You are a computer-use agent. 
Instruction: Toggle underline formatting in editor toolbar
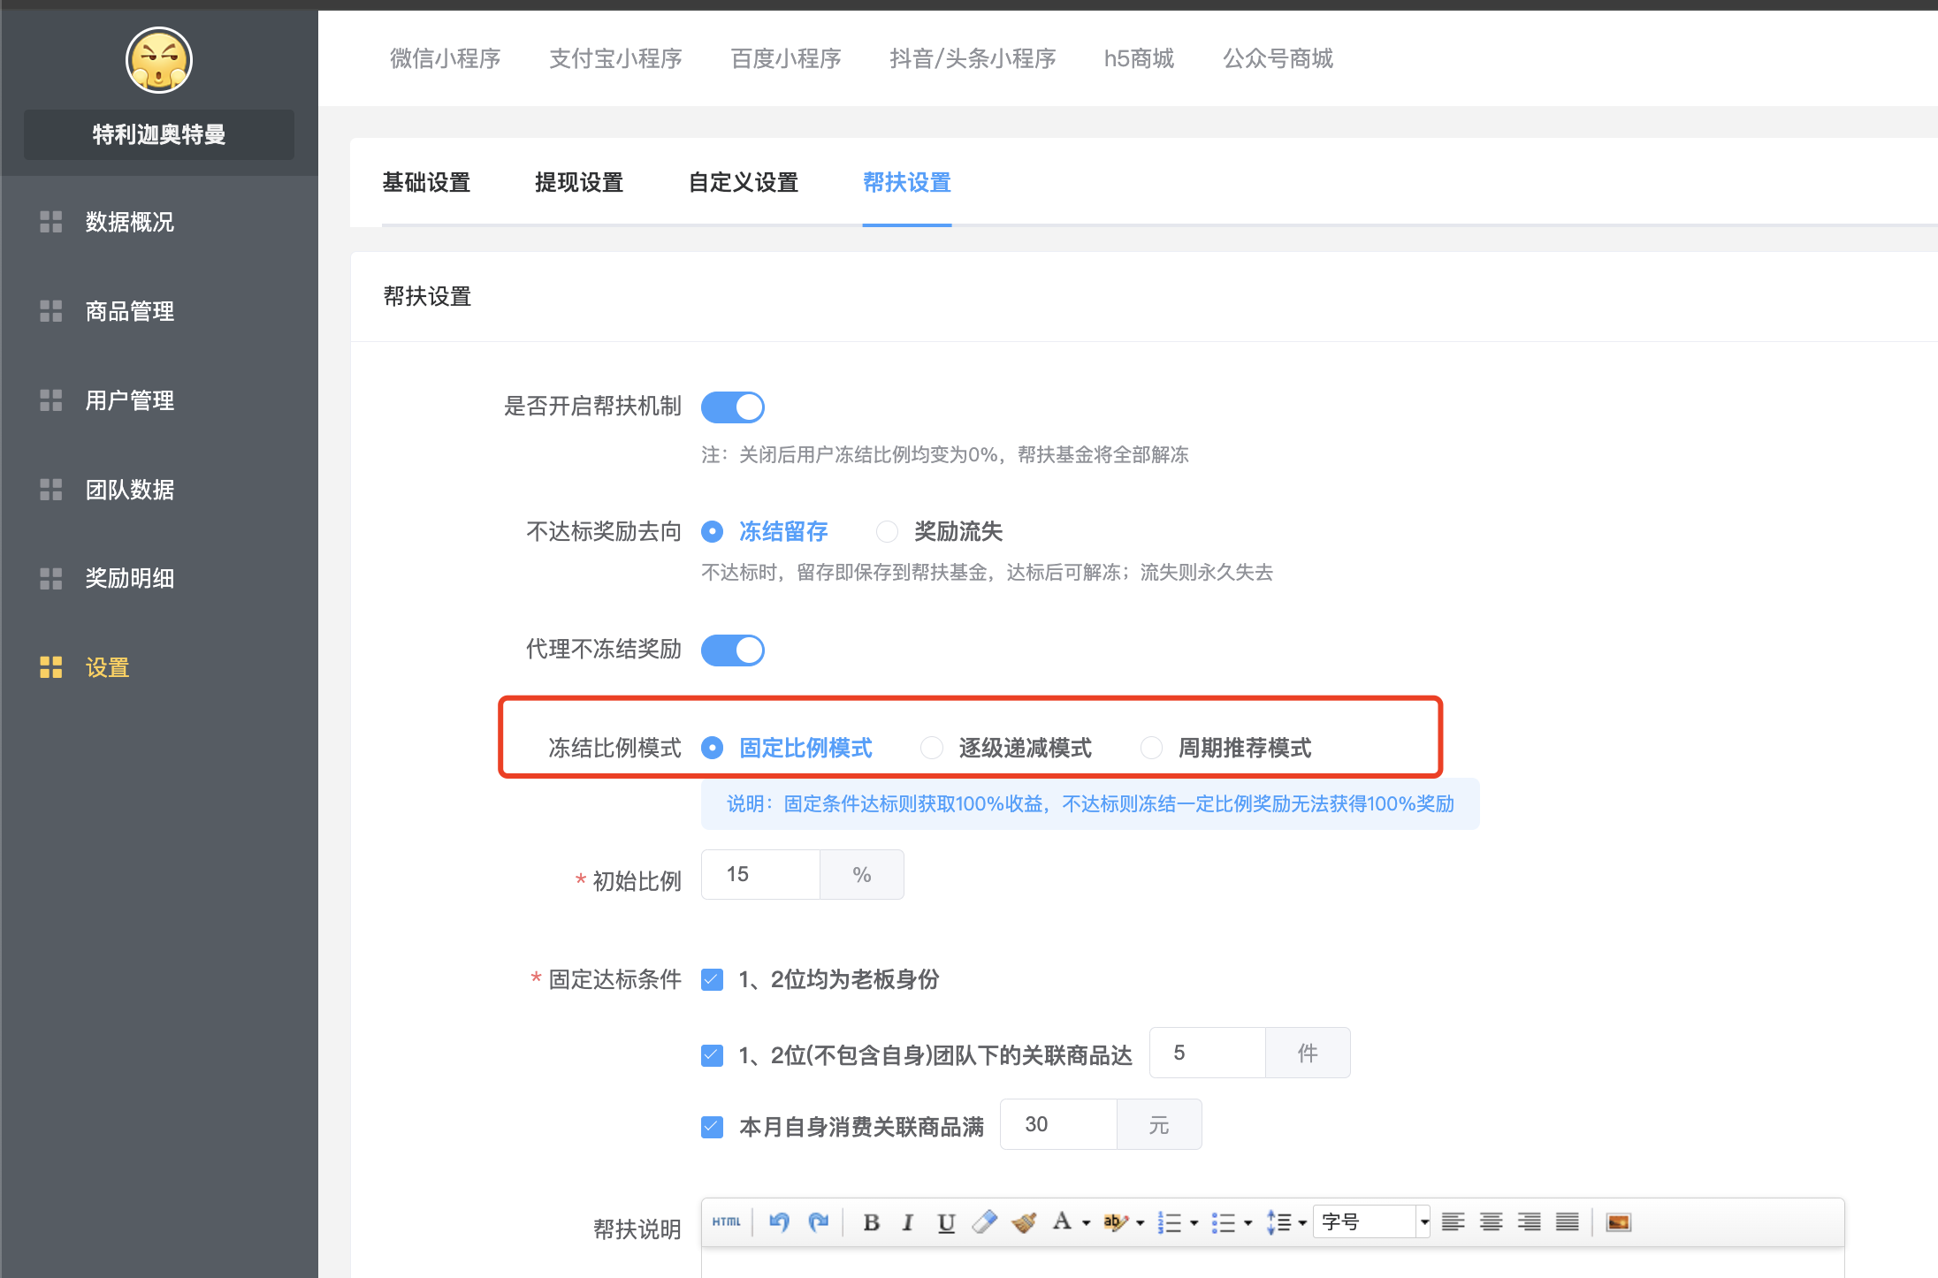point(946,1222)
